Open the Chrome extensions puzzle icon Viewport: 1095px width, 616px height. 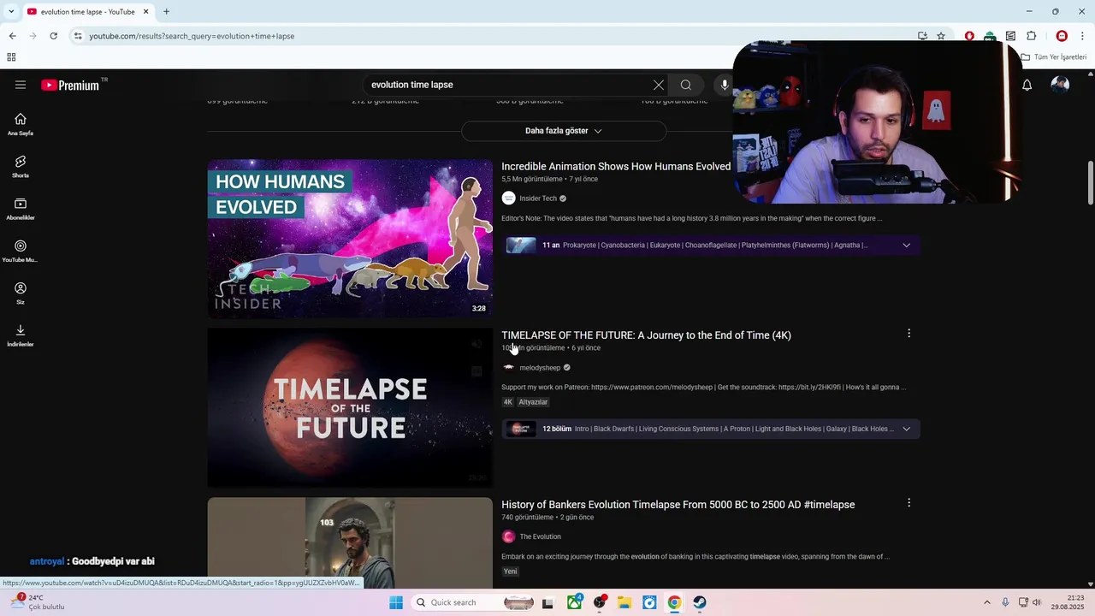[1031, 36]
